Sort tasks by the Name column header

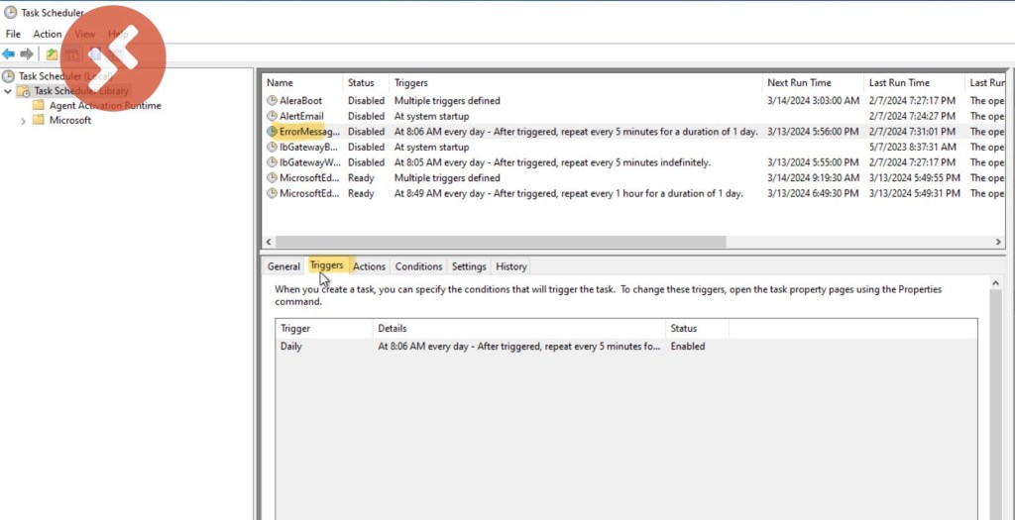coord(302,83)
